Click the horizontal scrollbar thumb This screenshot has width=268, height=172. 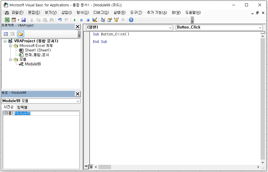pyautogui.click(x=105, y=167)
